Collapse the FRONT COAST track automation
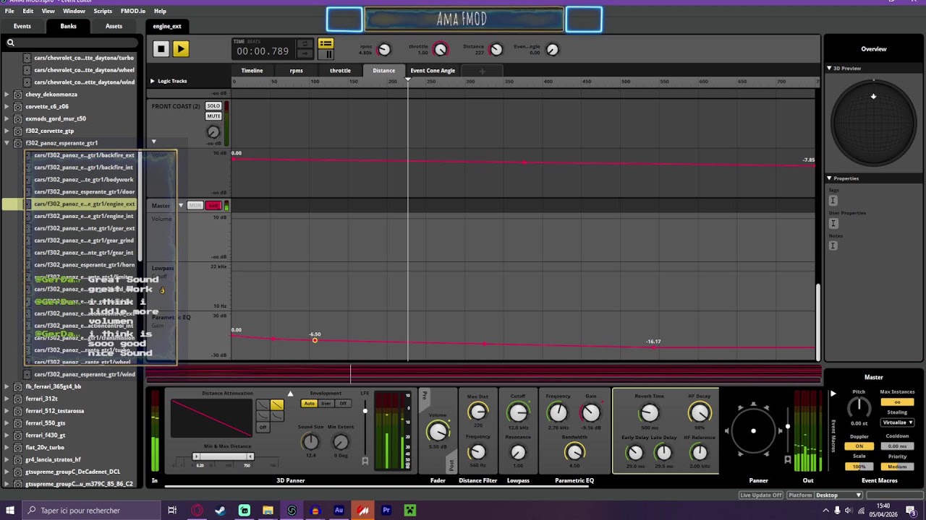926x520 pixels. pyautogui.click(x=153, y=142)
